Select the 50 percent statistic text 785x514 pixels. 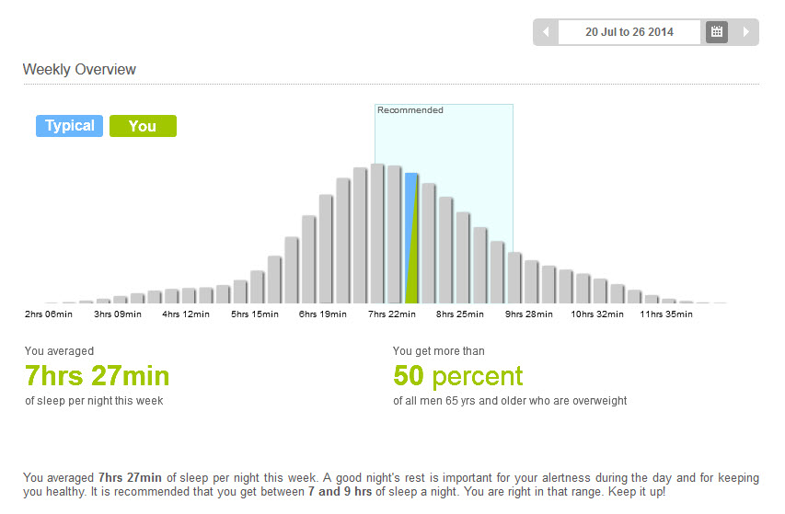pos(458,376)
